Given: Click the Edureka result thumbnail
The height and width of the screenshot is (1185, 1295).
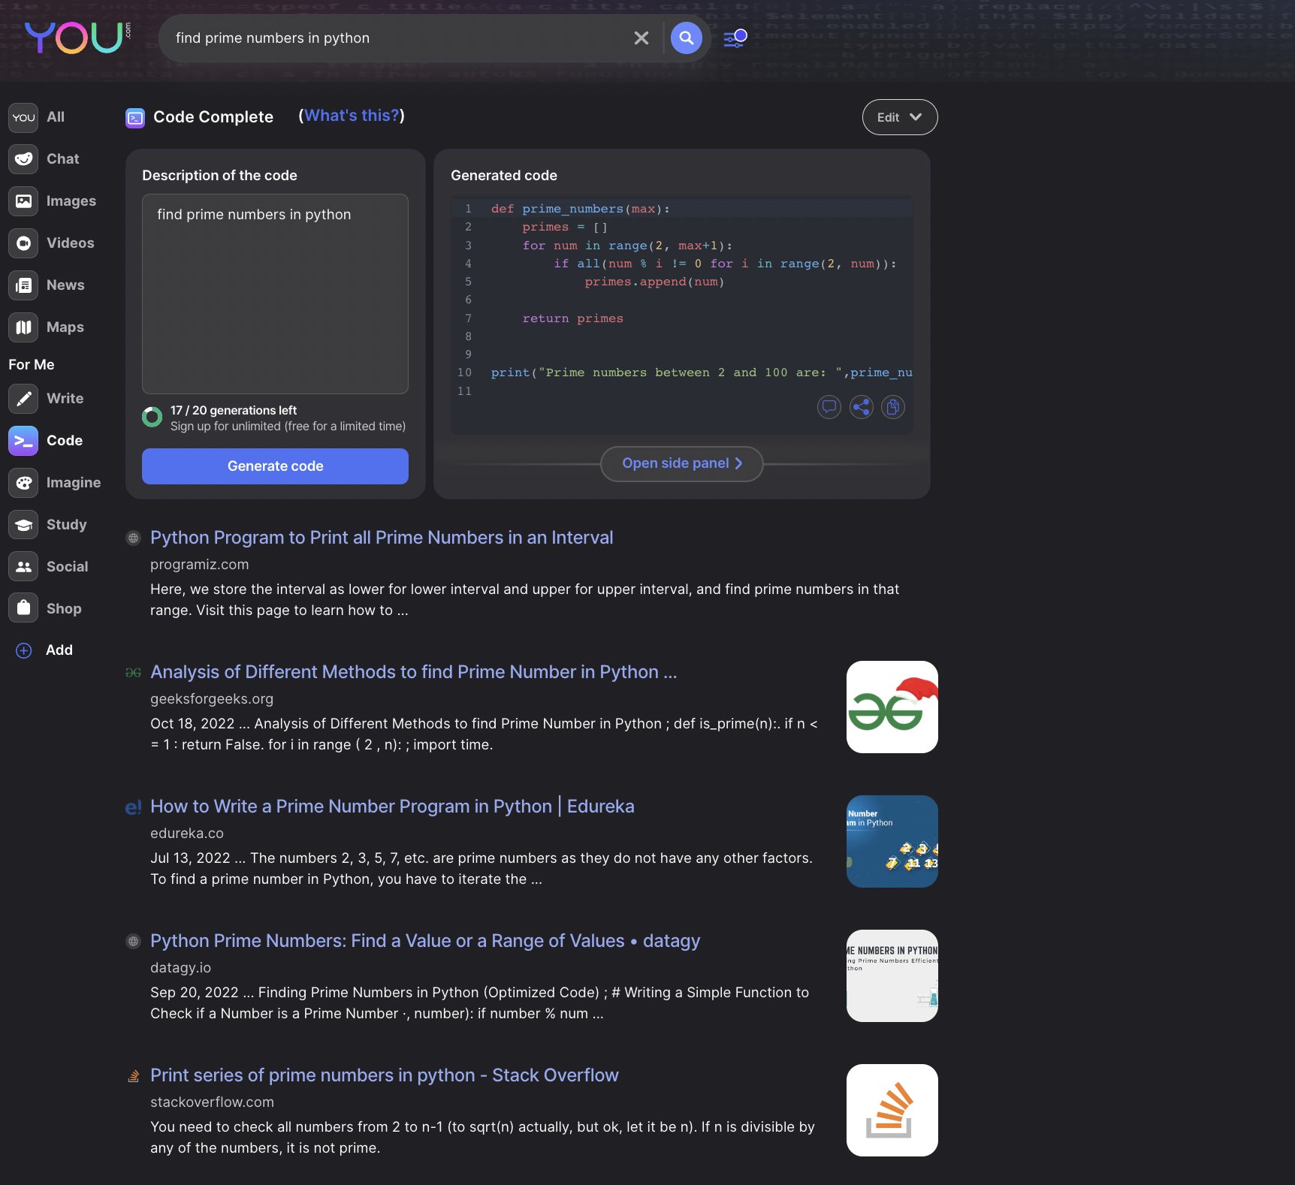Looking at the screenshot, I should coord(892,841).
